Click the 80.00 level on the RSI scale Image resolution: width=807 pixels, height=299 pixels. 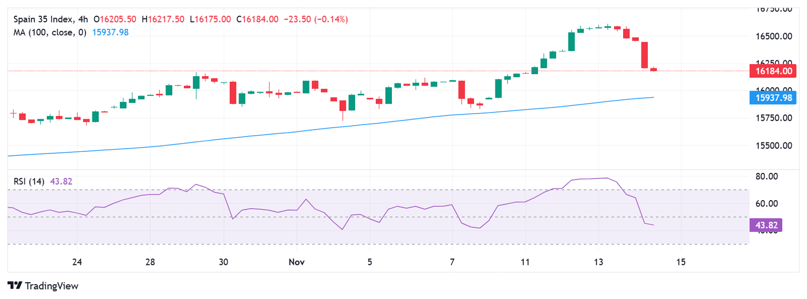coord(766,176)
